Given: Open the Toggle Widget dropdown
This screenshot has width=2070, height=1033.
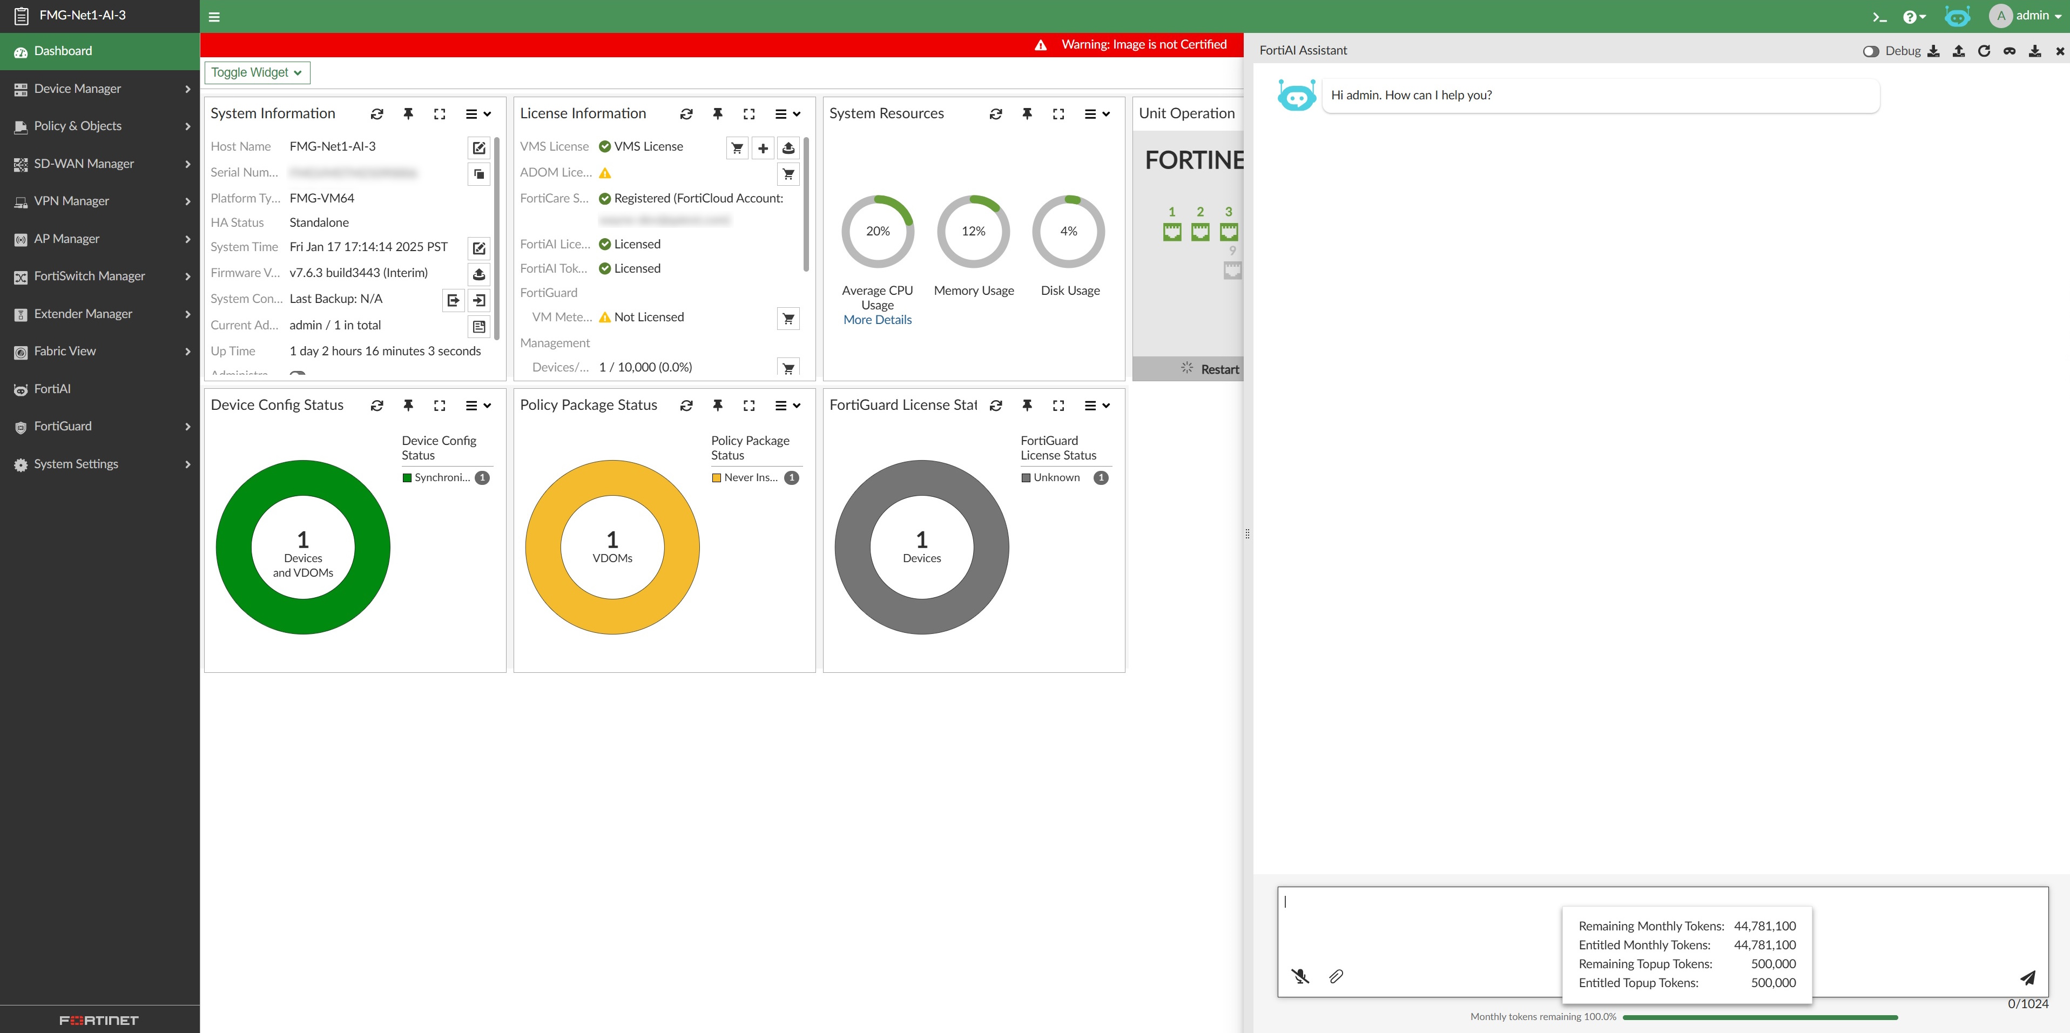Looking at the screenshot, I should [257, 72].
